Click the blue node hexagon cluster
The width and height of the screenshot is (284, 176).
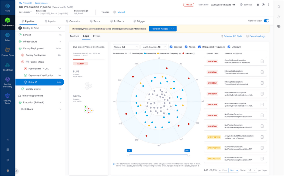click(89, 86)
